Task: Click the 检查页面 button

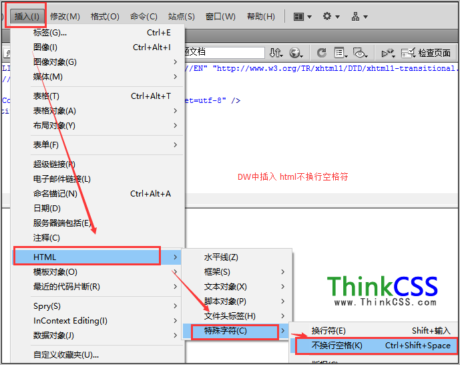Action: (x=426, y=53)
